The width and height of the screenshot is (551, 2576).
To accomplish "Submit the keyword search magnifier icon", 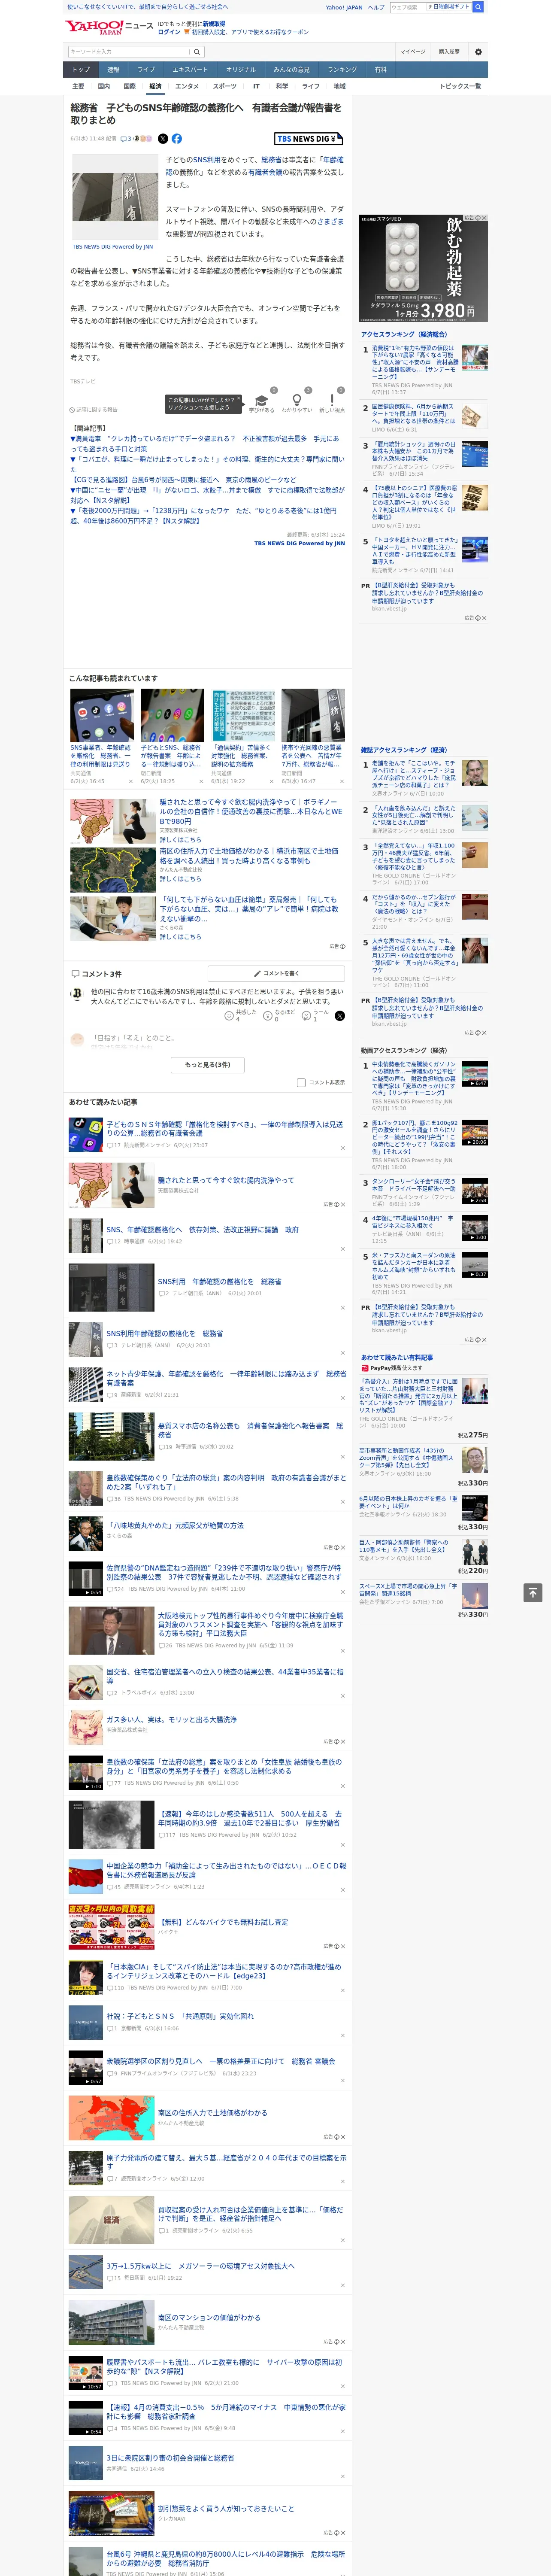I will 197,51.
